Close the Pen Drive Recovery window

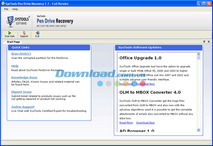tap(210, 3)
